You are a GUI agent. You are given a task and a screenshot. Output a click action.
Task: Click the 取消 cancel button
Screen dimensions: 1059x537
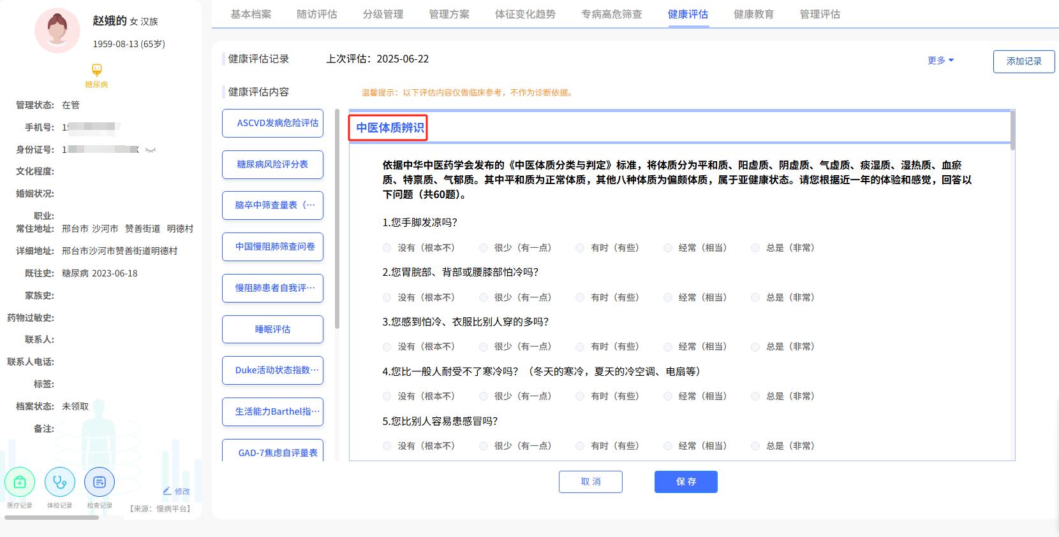click(591, 482)
